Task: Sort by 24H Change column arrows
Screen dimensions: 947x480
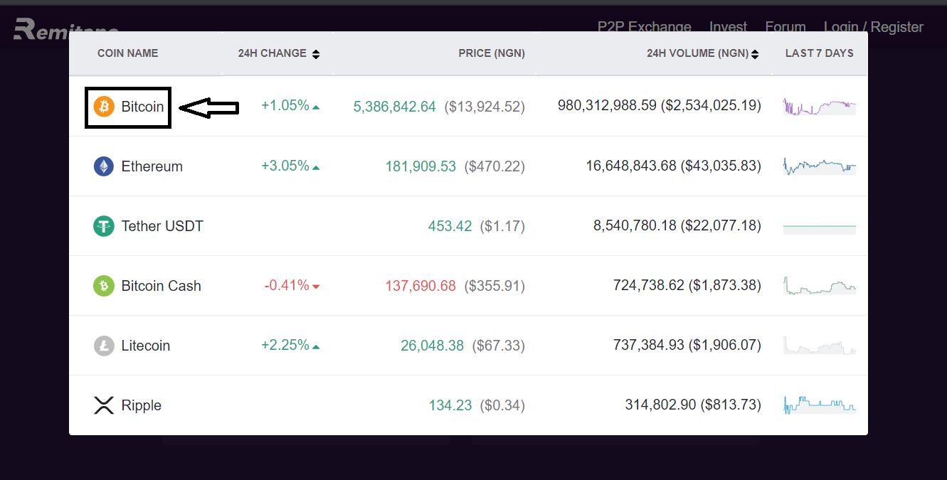Action: coord(316,53)
